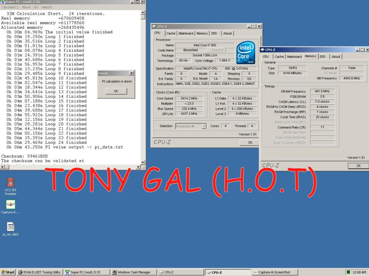Switch to Mainboard tab in front CPU-Z window

(294, 56)
